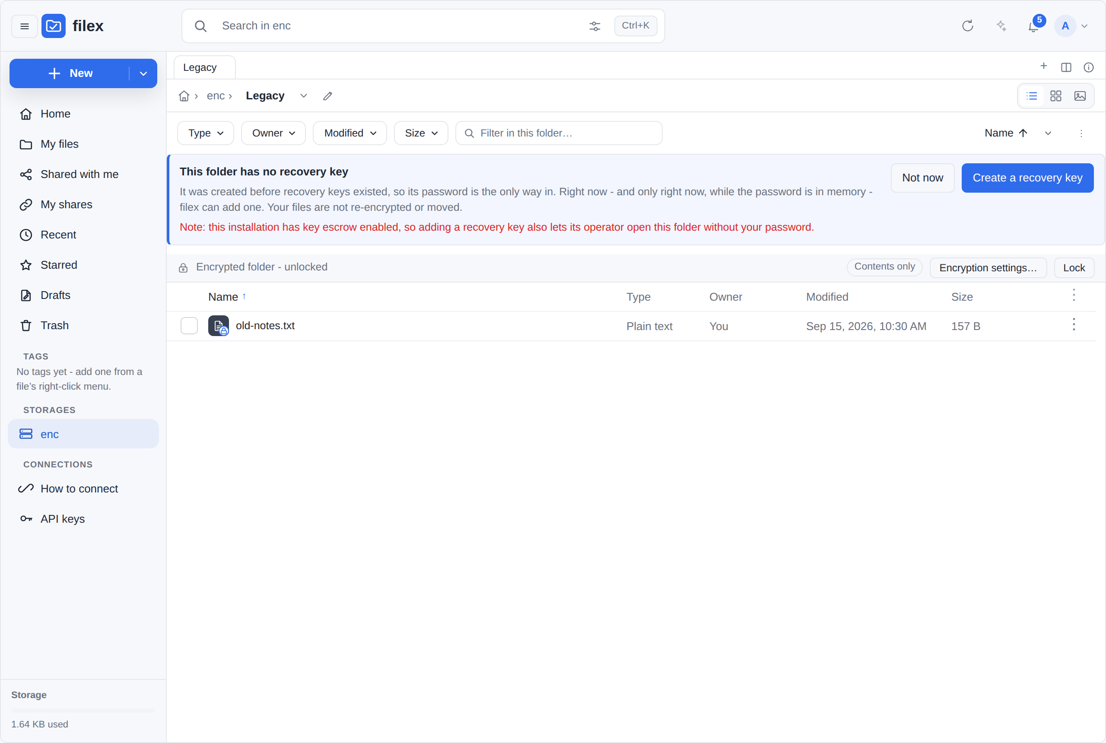Expand the Legacy breadcrumb chevron
This screenshot has width=1106, height=743.
(304, 96)
